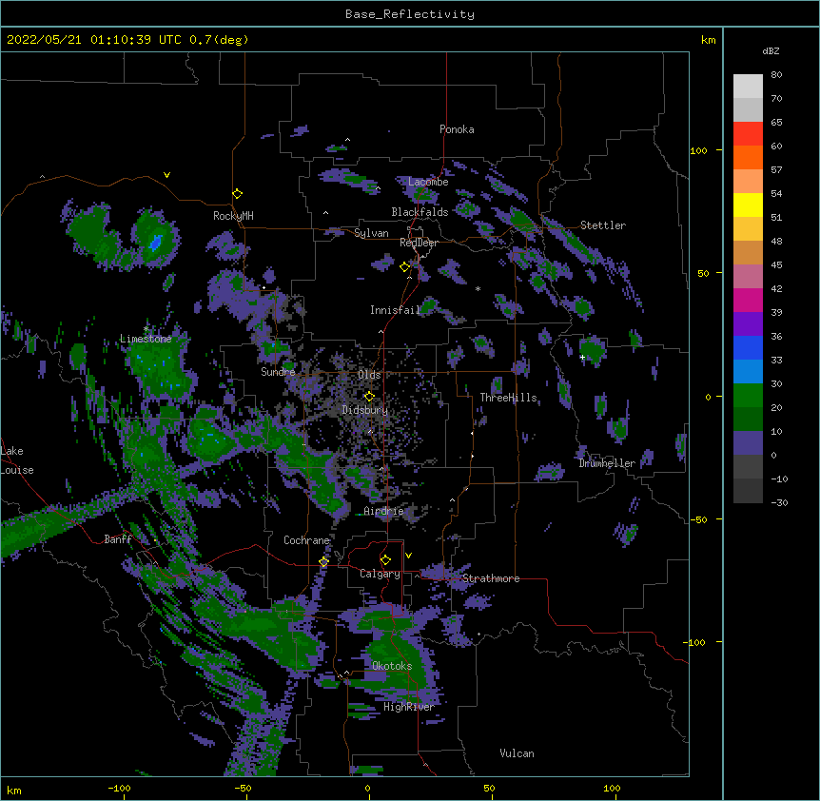Viewport: 820px width, 801px height.
Task: Click the 100 label on right axis
Action: (x=698, y=150)
